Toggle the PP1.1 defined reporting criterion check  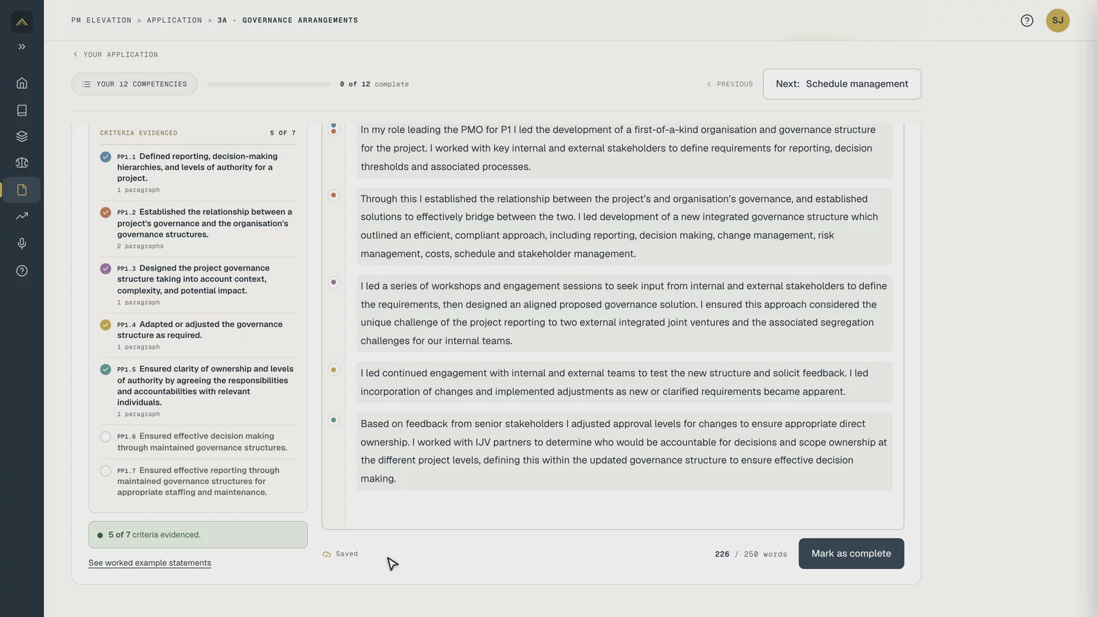click(106, 157)
